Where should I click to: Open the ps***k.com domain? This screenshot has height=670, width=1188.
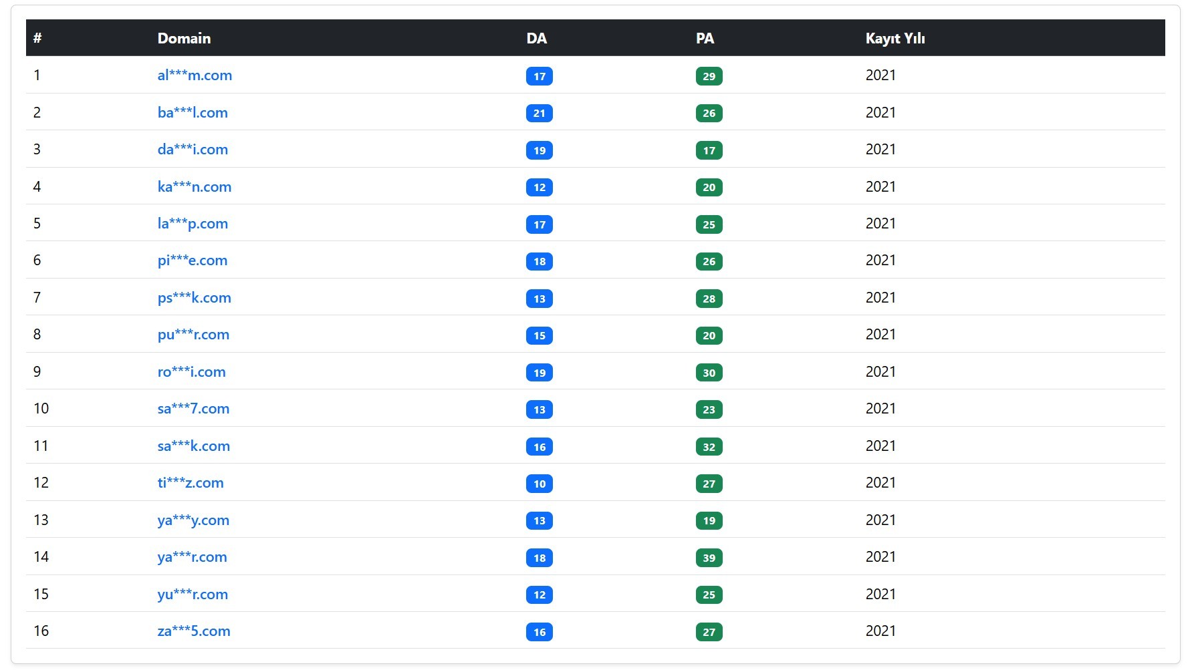[x=194, y=298]
